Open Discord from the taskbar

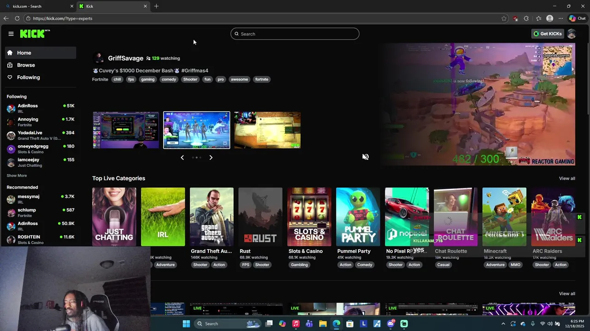click(x=390, y=324)
